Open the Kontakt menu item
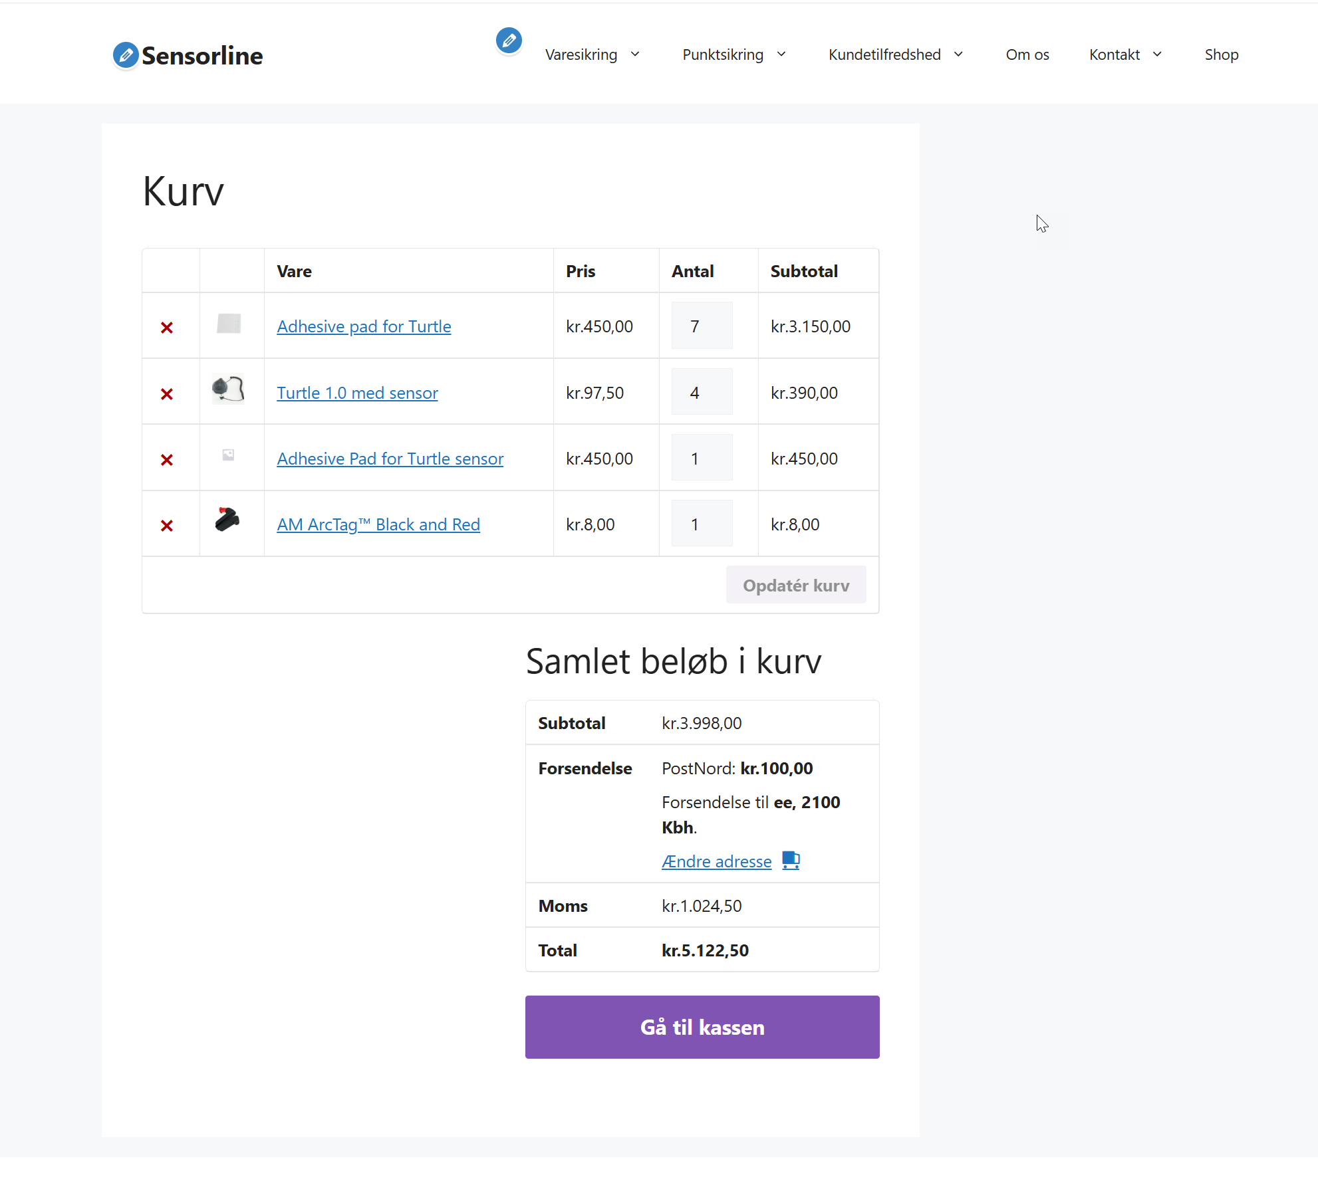Viewport: 1318px width, 1183px height. 1115,54
